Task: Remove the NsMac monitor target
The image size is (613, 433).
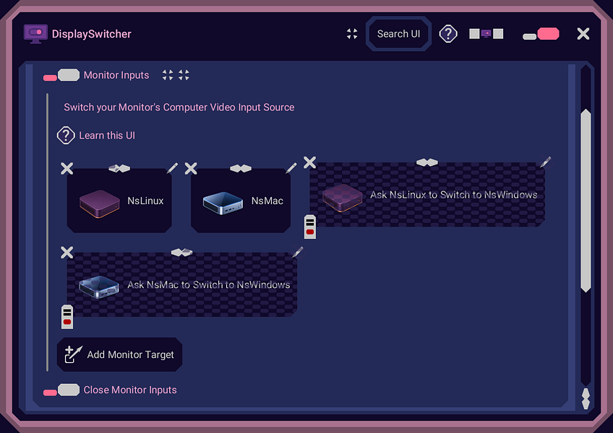Action: click(191, 168)
